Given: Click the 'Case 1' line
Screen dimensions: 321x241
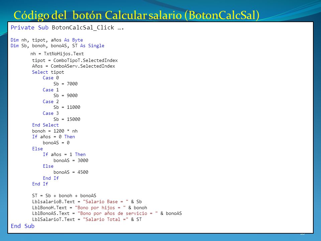Looking at the screenshot, I should tap(51, 90).
